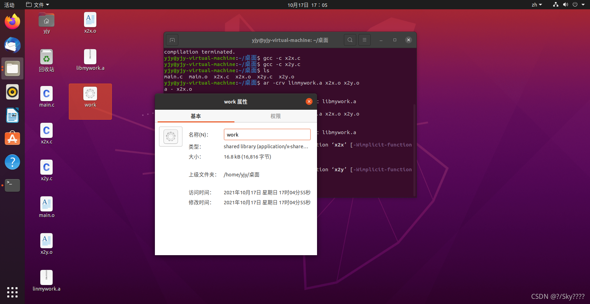Click the 'gcc -c x2x.c' terminal line

tap(232, 58)
